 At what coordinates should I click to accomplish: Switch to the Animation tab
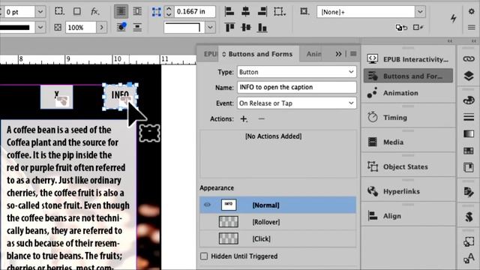click(x=313, y=54)
